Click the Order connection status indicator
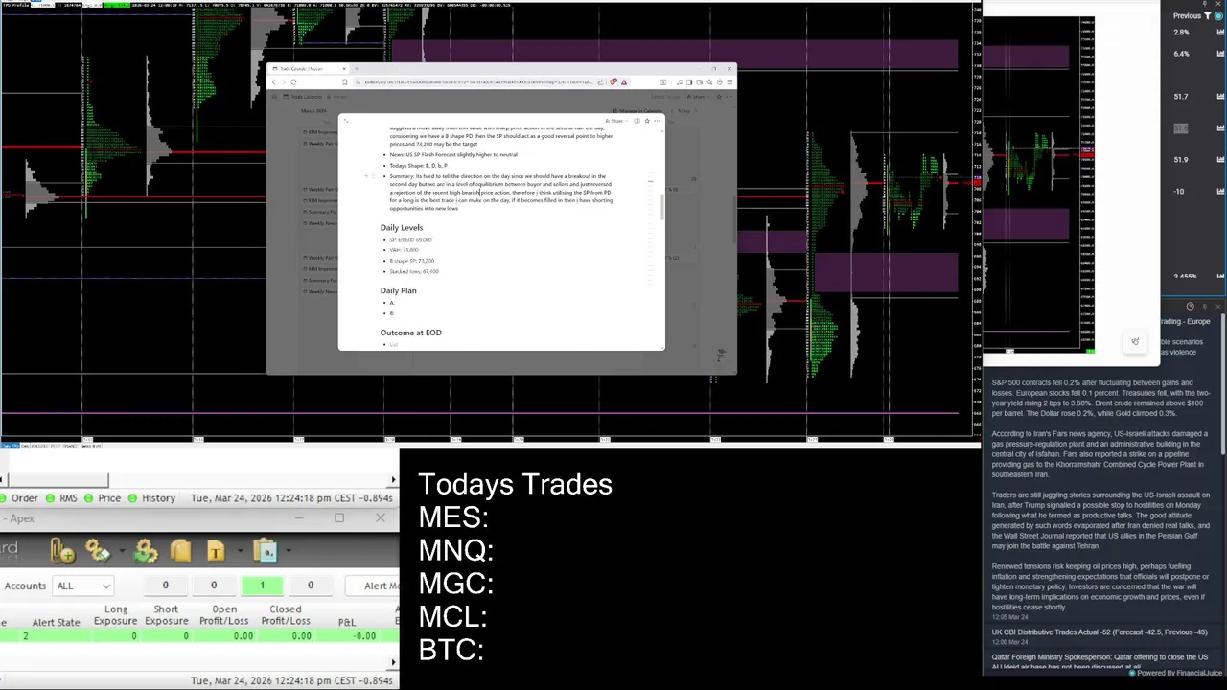This screenshot has width=1227, height=690. click(19, 498)
